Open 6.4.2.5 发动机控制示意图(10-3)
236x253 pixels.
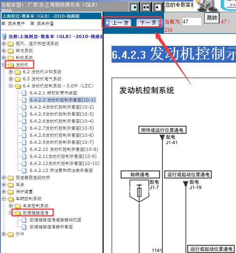tap(62, 114)
